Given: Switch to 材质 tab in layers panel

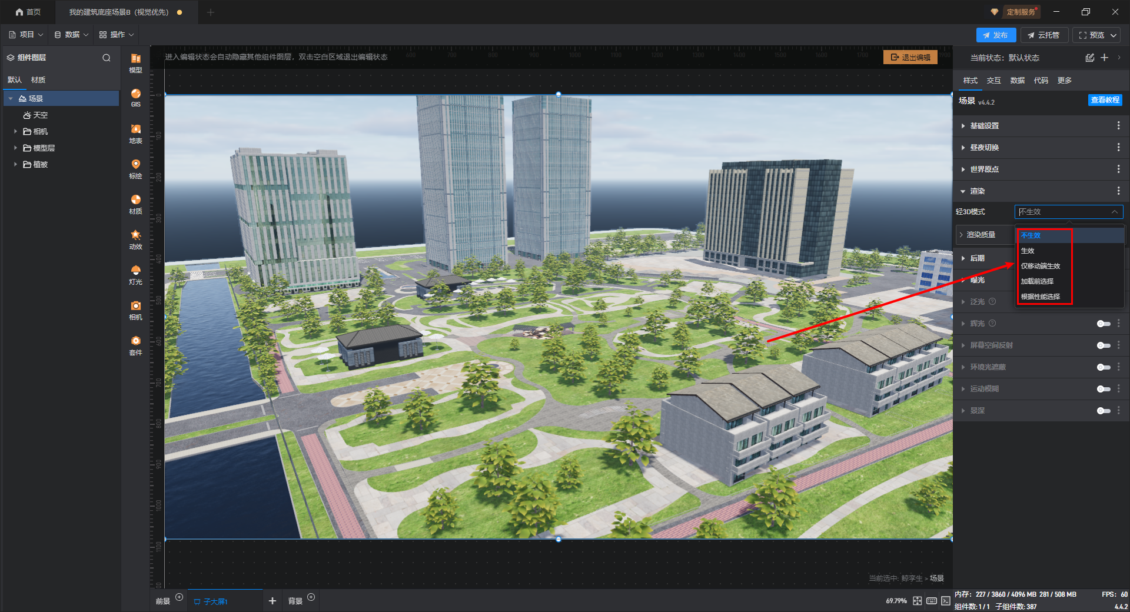Looking at the screenshot, I should click(38, 80).
